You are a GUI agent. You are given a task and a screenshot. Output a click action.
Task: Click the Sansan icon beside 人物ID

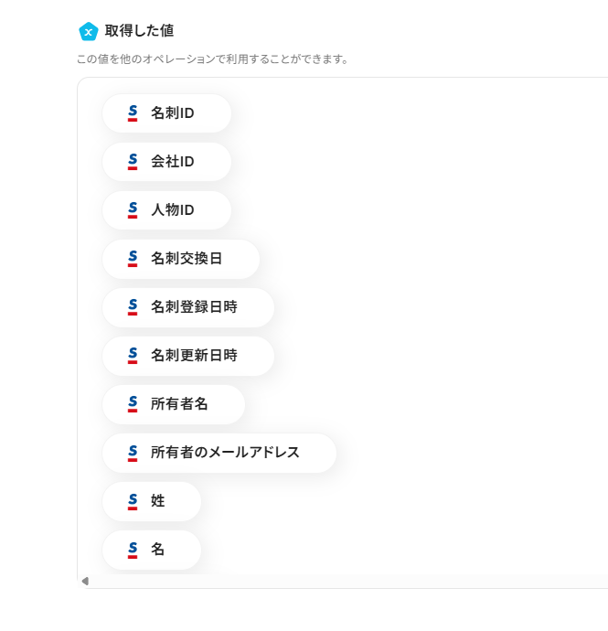pyautogui.click(x=133, y=210)
